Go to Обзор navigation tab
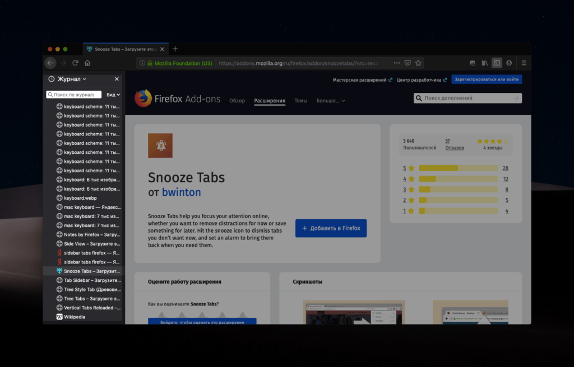This screenshot has width=574, height=367. [237, 101]
